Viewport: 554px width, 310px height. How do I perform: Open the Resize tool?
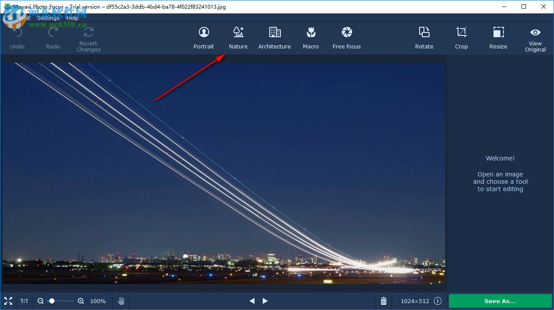point(498,38)
